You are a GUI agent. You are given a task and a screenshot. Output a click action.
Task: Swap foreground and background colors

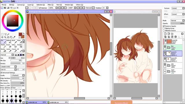(x=23, y=34)
